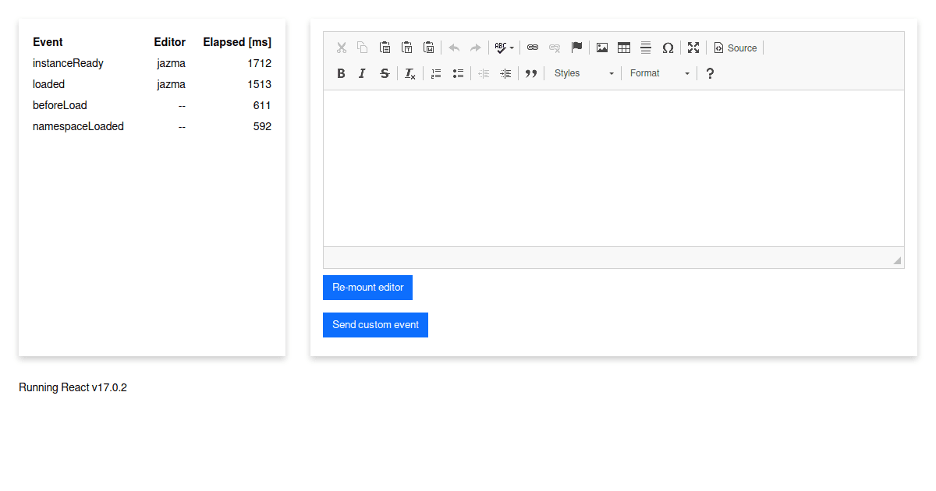Viewport: 936px width, 491px height.
Task: Click the Link icon to insert a hyperlink
Action: tap(532, 47)
